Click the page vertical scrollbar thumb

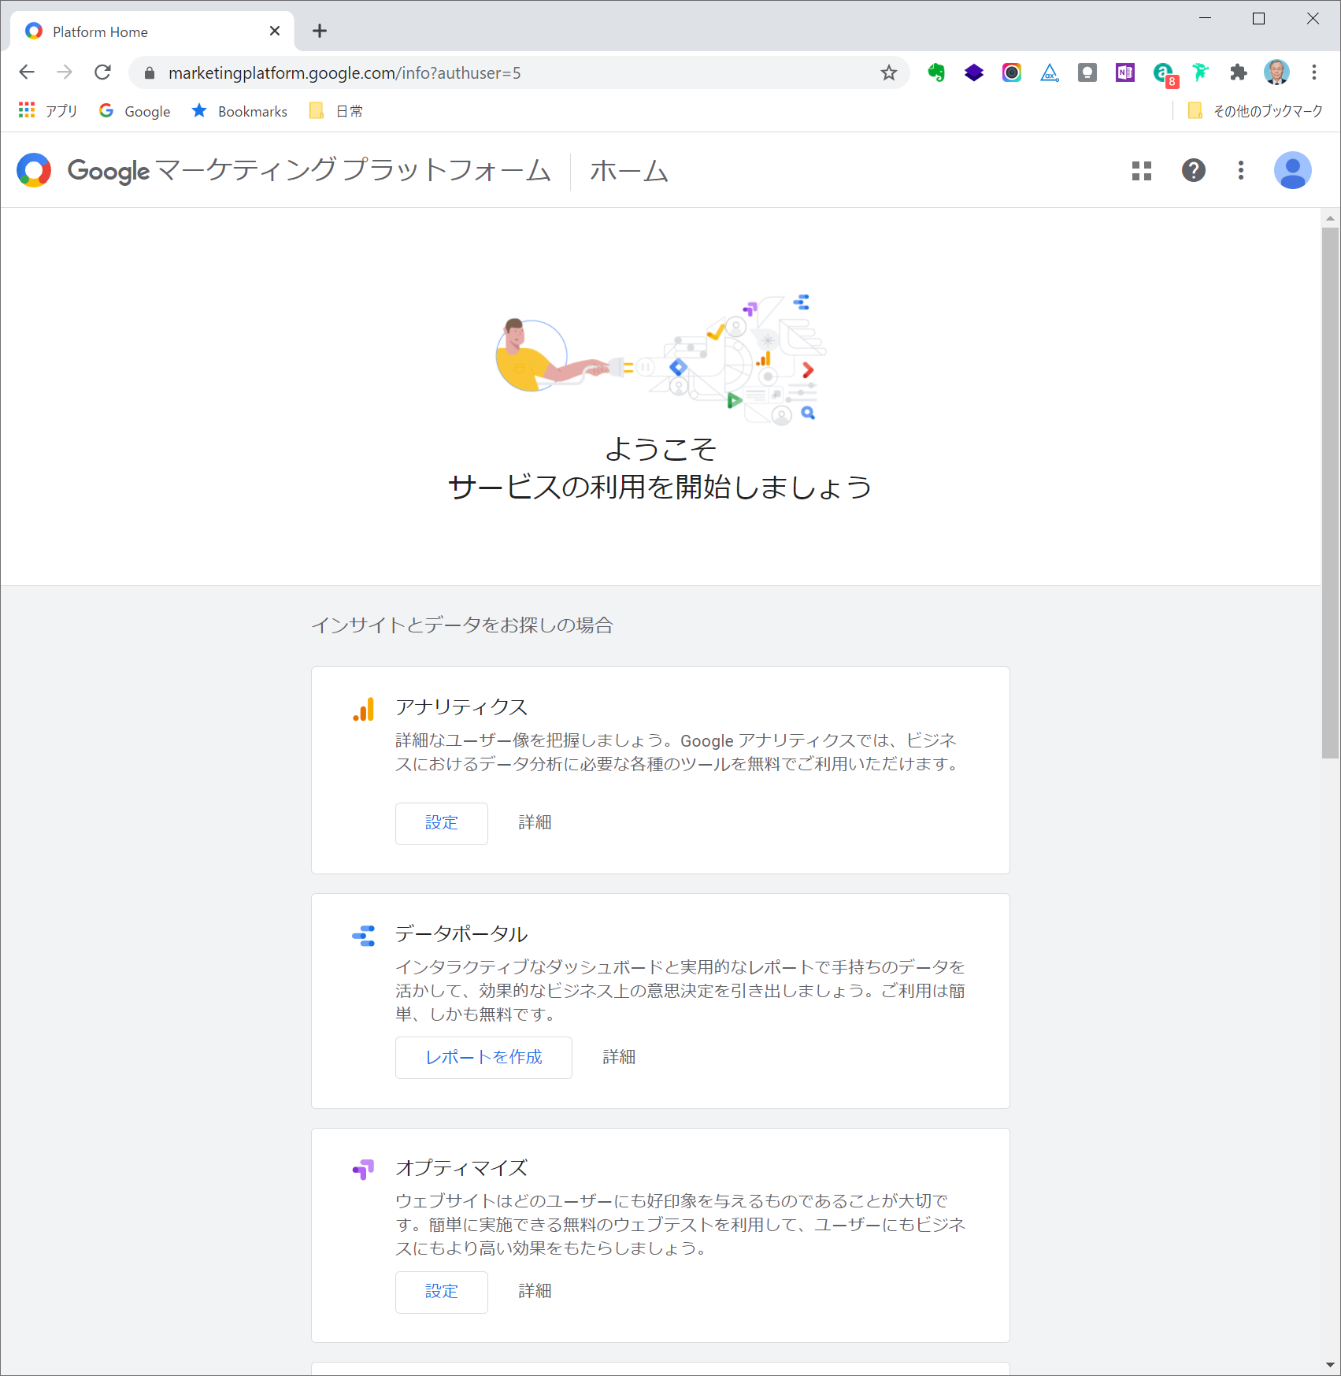point(1330,492)
